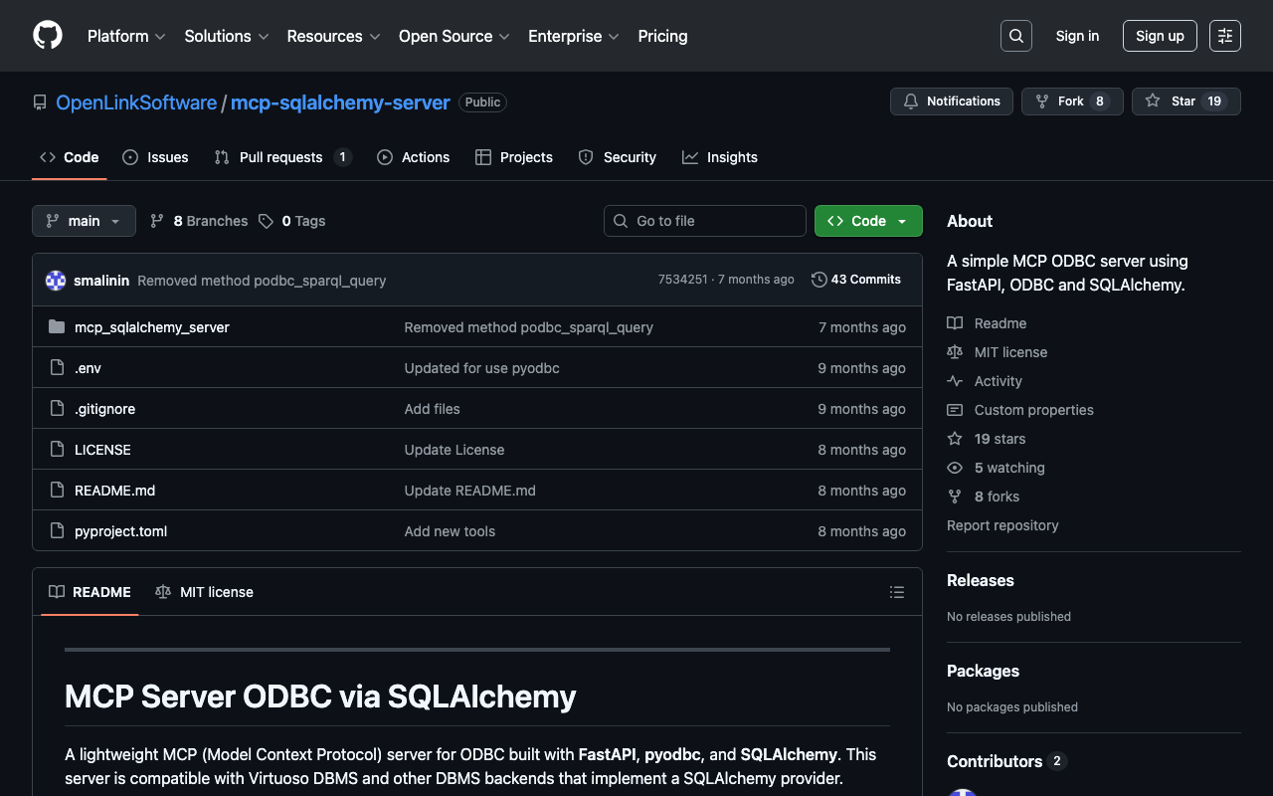Open the pyproject.toml file link
This screenshot has width=1273, height=796.
coord(120,531)
